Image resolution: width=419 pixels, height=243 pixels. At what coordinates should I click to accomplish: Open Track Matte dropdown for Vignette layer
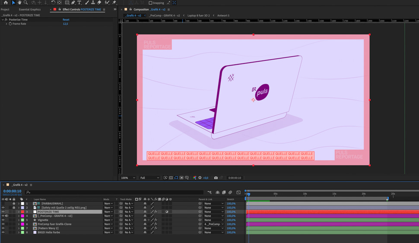(129, 220)
